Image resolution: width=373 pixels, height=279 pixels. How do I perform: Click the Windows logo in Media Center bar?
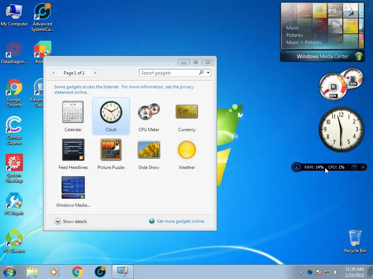[358, 56]
